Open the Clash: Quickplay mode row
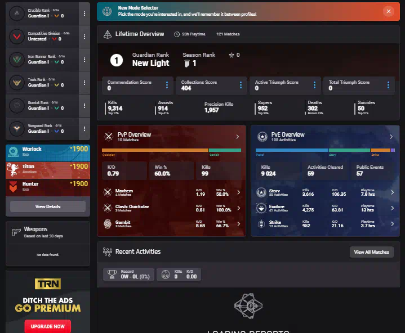The height and width of the screenshot is (333, 405). pyautogui.click(x=171, y=208)
